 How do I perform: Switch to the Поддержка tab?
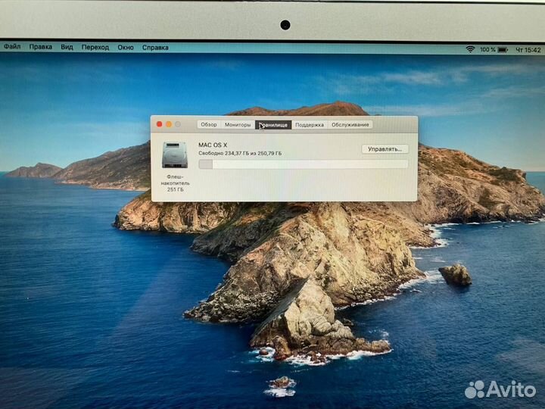point(310,125)
